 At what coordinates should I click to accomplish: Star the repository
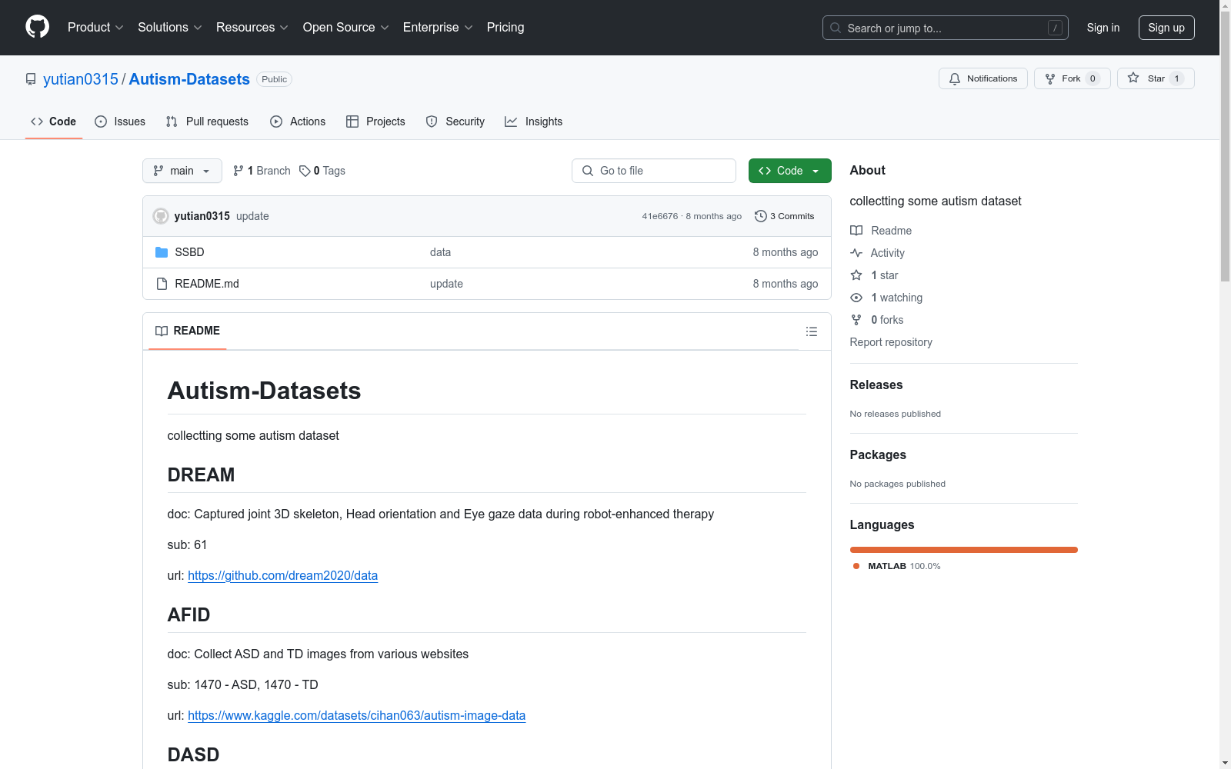coord(1156,78)
